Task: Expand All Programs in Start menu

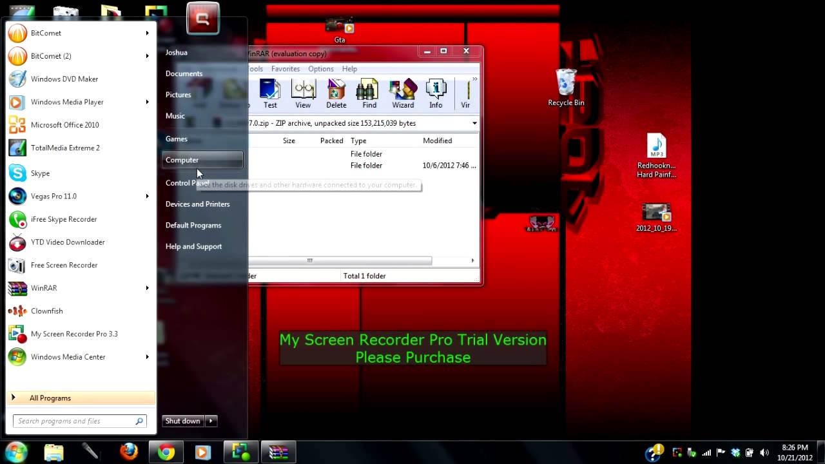Action: pyautogui.click(x=81, y=398)
